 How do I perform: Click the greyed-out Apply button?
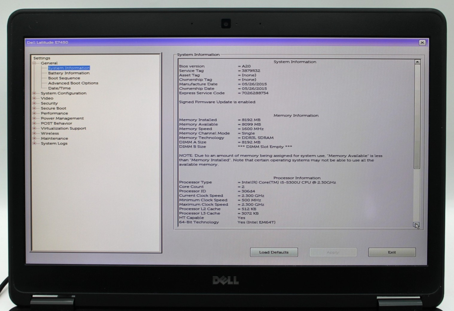(333, 252)
